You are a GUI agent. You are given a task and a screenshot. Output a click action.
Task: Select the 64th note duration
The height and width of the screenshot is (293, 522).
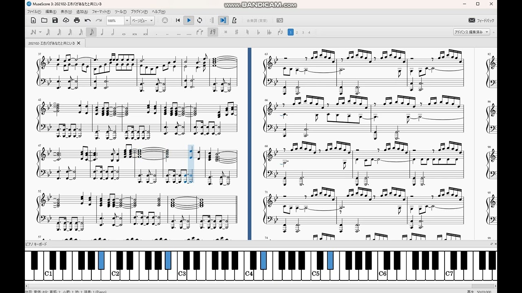point(59,32)
